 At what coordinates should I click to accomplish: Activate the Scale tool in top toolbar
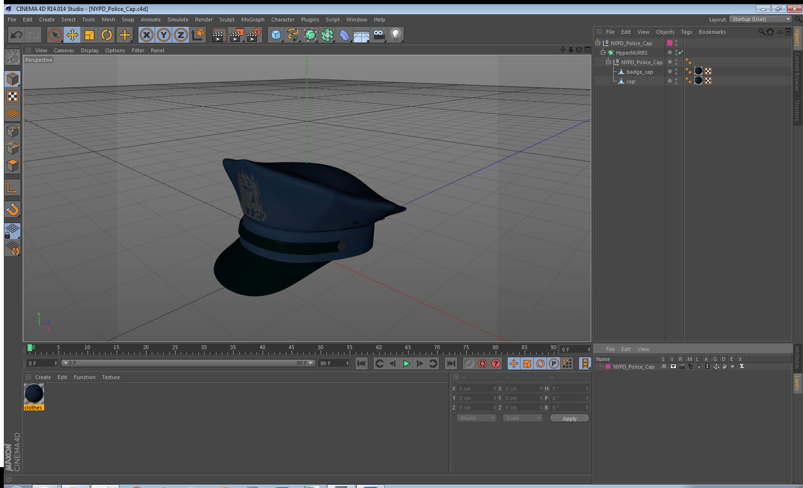pos(89,35)
